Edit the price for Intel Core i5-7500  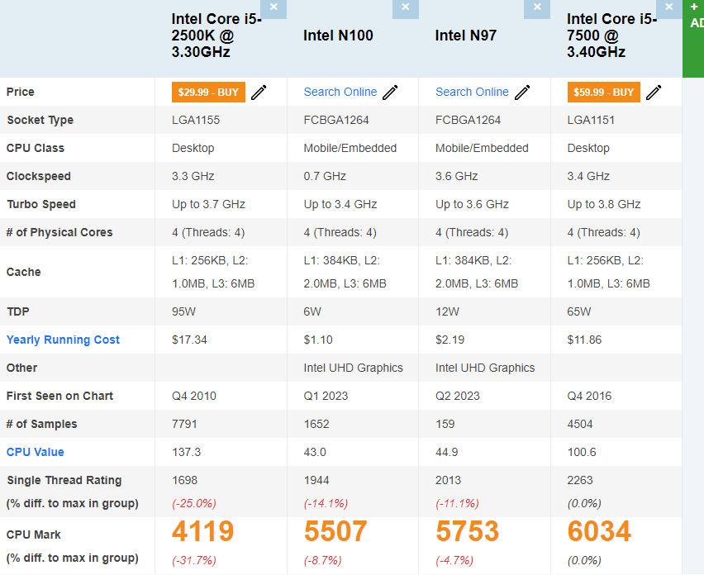[x=654, y=93]
